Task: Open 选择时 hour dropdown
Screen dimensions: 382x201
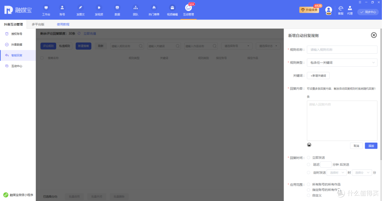Action: pyautogui.click(x=336, y=172)
